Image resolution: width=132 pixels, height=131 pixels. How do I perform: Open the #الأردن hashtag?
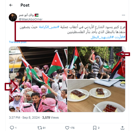pyautogui.click(x=120, y=37)
